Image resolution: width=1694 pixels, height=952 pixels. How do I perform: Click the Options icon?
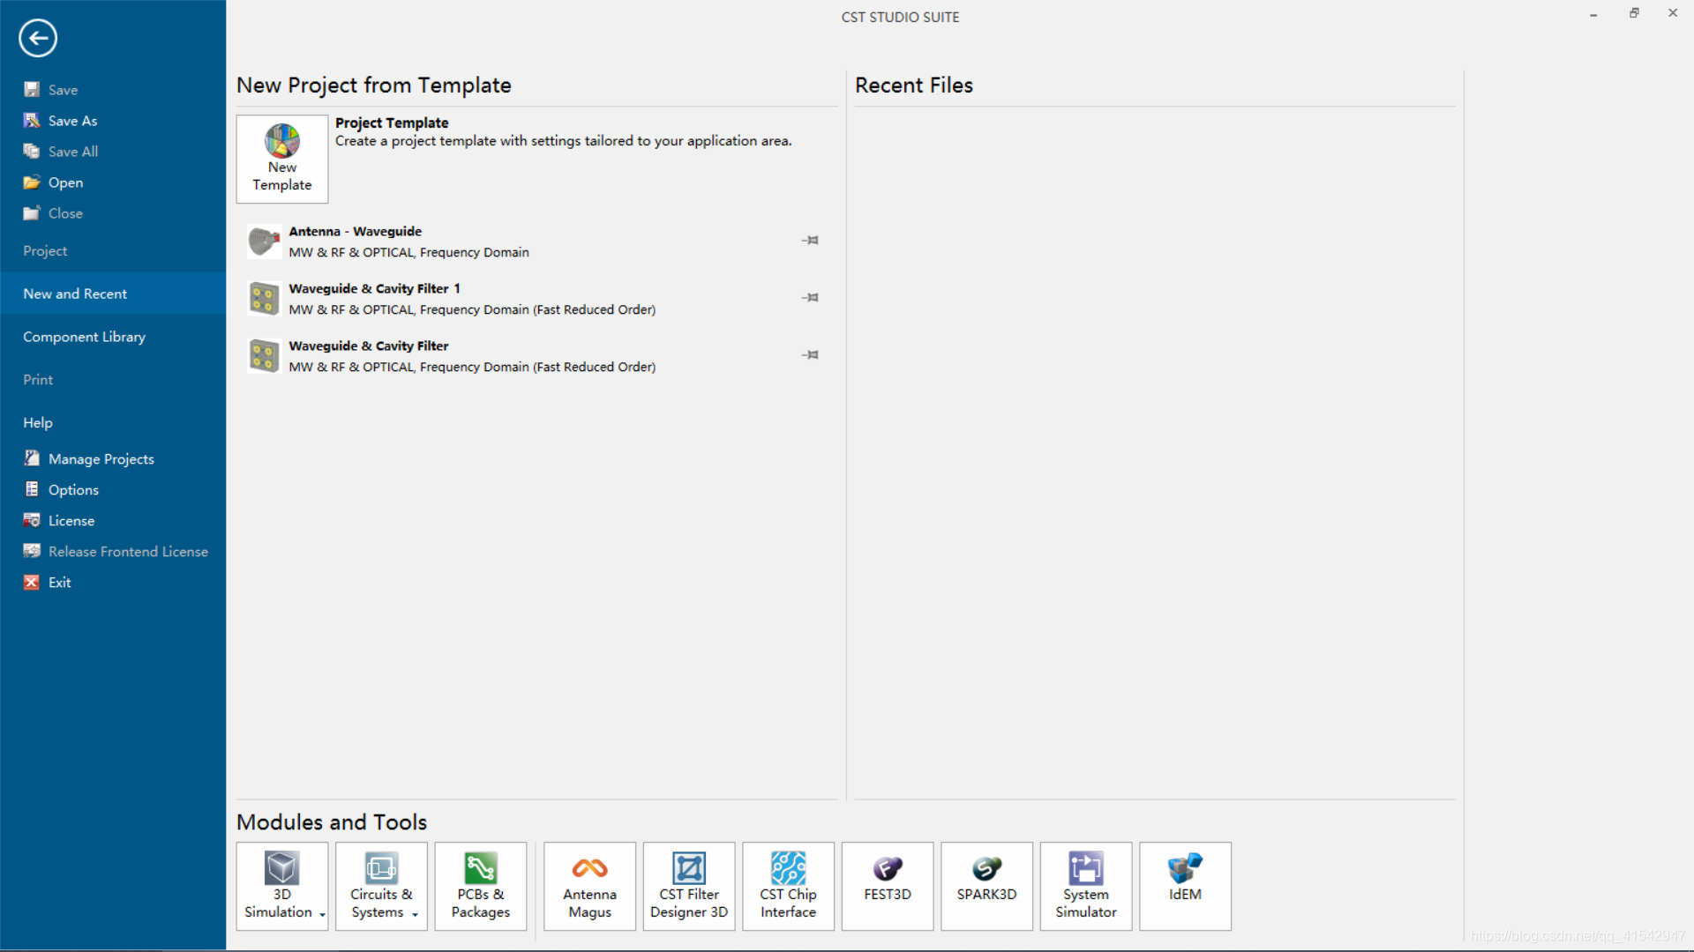point(32,489)
